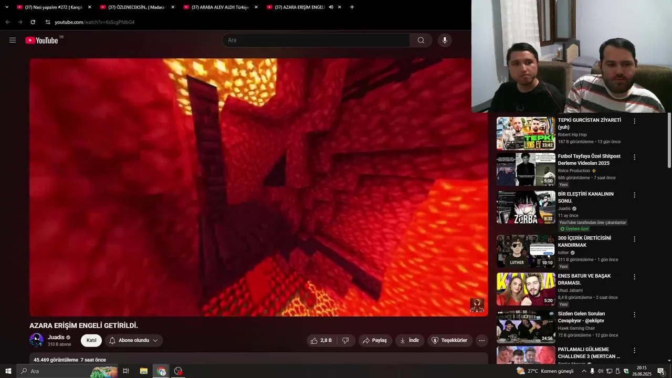The image size is (672, 378).
Task: Reload the page with the refresh icon
Action: point(33,22)
